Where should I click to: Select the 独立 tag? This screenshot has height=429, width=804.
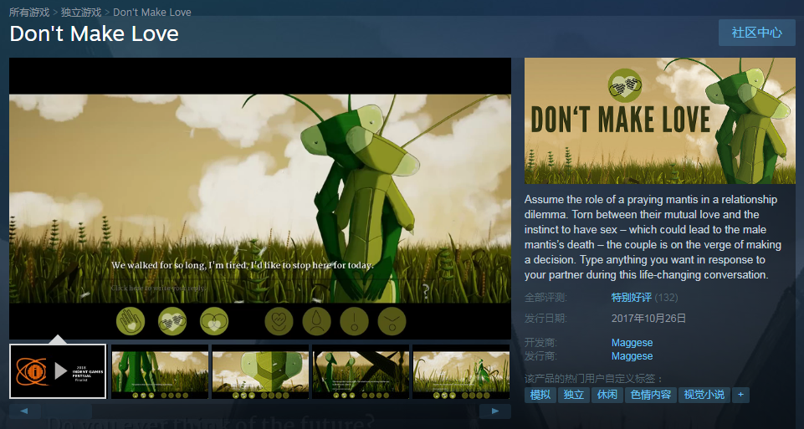click(573, 395)
